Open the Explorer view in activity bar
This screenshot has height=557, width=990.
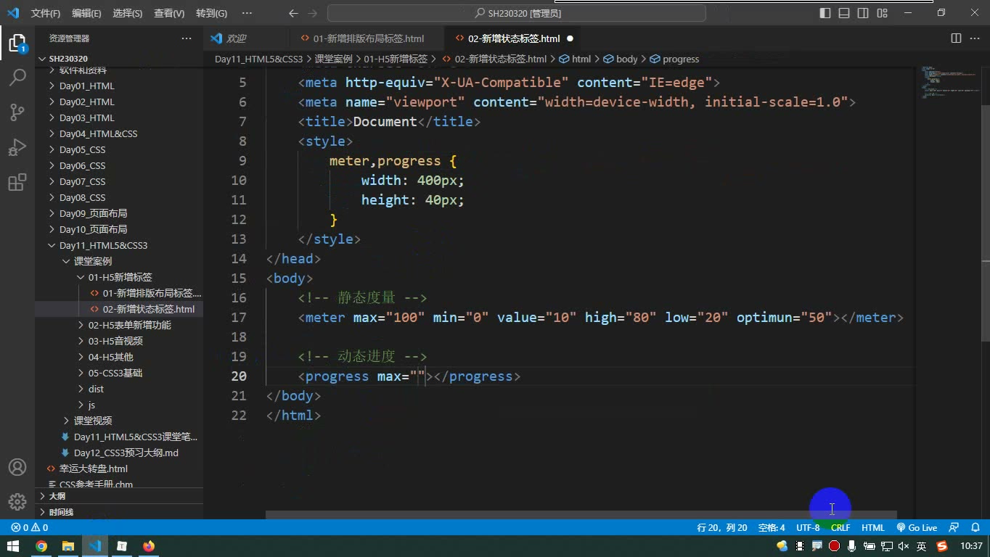coord(17,43)
